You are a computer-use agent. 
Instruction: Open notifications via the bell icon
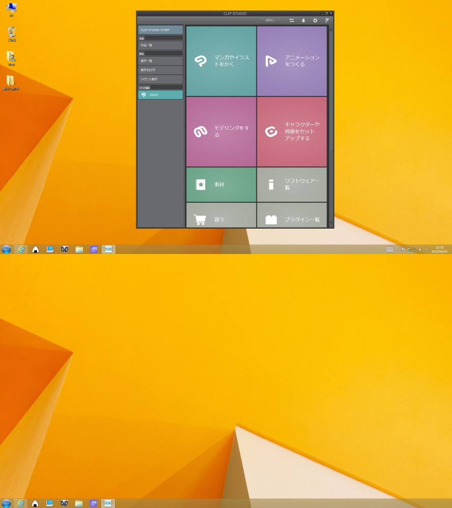click(304, 20)
